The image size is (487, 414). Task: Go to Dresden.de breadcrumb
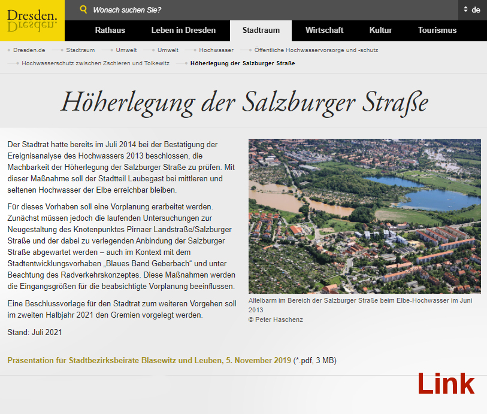pos(29,50)
